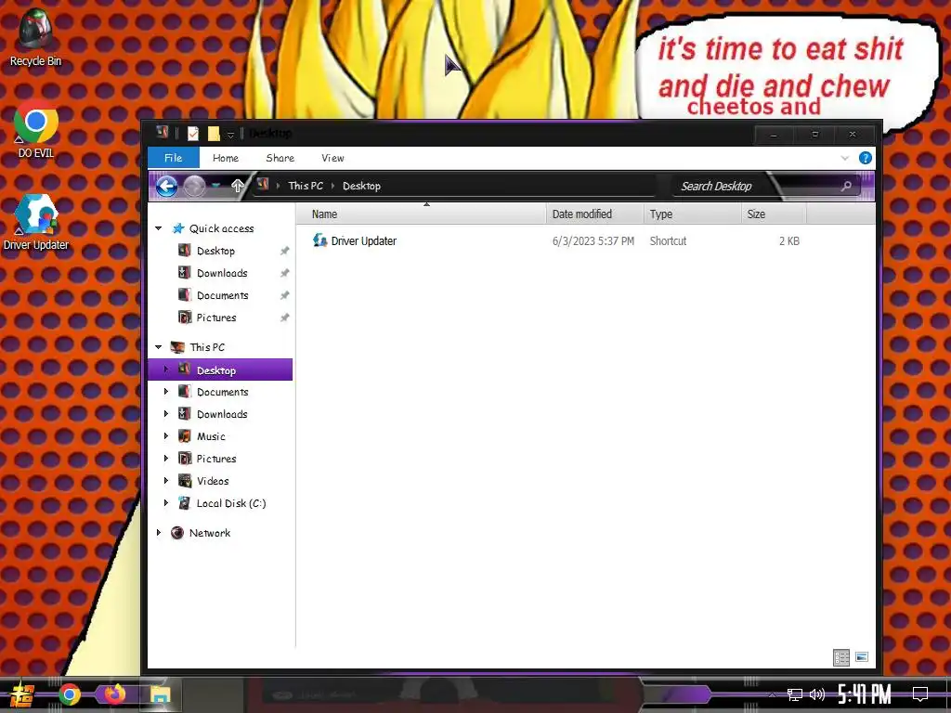Open Desktop under Quick access
Image resolution: width=951 pixels, height=713 pixels.
pos(215,251)
